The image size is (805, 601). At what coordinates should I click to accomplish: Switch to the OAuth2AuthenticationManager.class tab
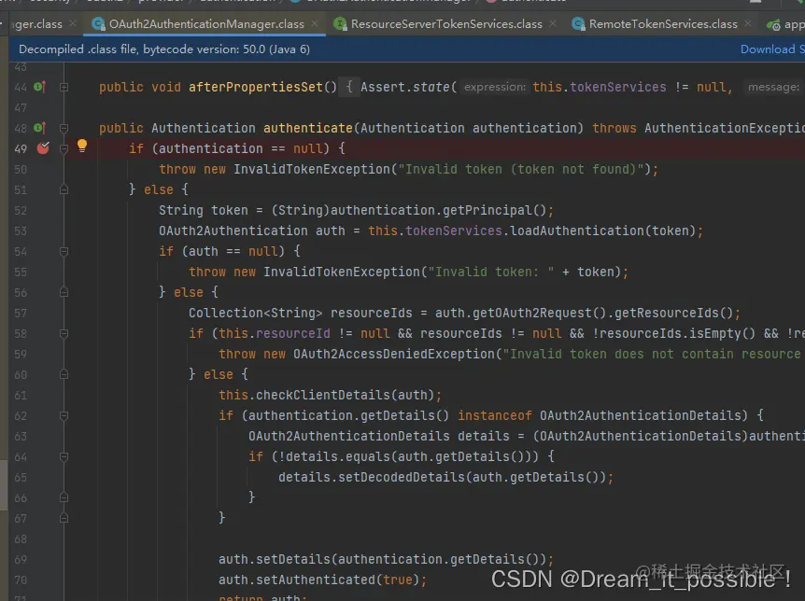point(206,24)
